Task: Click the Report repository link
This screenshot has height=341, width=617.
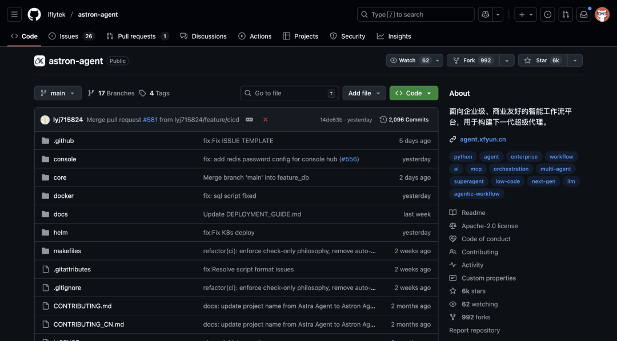Action: tap(474, 330)
